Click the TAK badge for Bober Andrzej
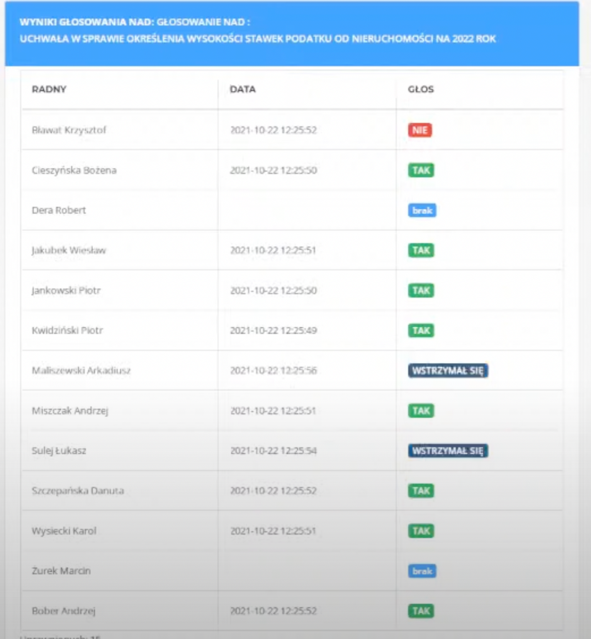The height and width of the screenshot is (639, 591). 421,611
